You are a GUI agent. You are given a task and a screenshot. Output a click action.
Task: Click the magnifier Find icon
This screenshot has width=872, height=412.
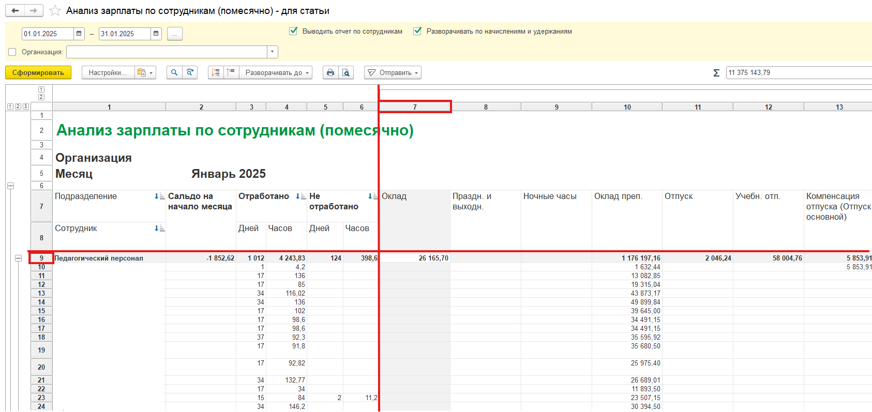pyautogui.click(x=174, y=73)
